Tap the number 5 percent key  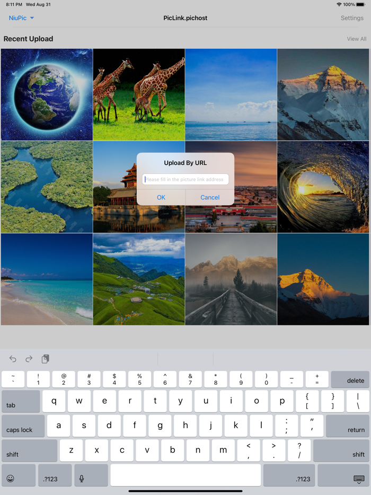(139, 379)
